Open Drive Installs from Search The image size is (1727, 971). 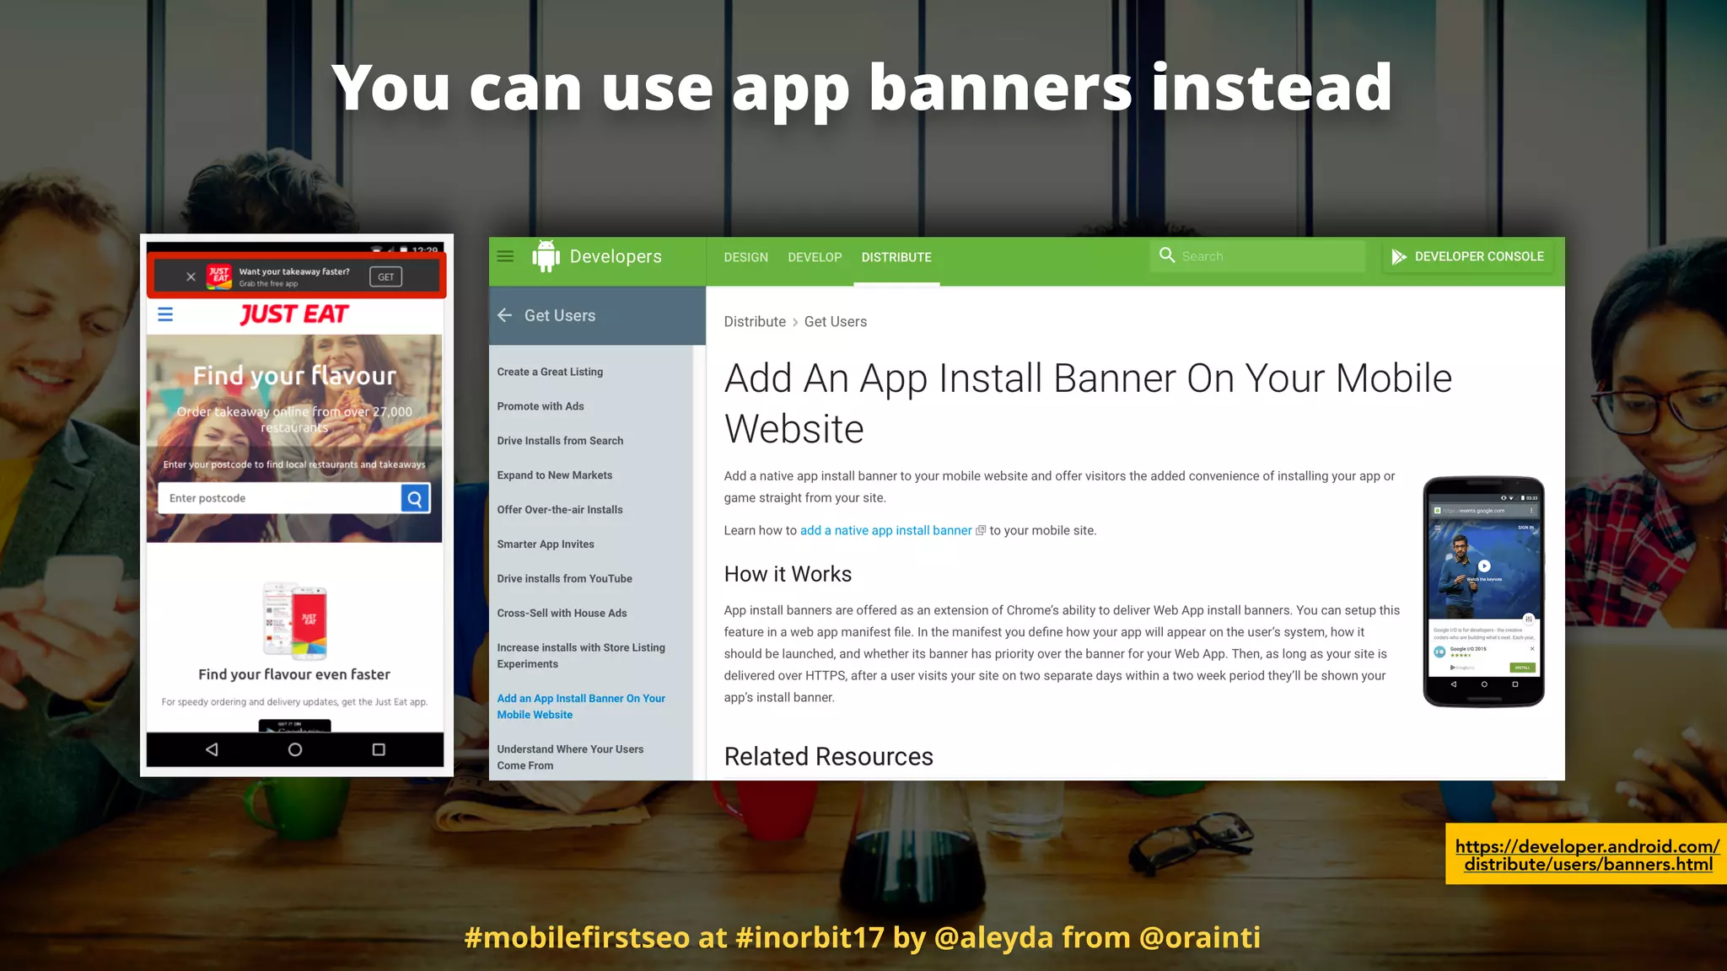(x=560, y=441)
